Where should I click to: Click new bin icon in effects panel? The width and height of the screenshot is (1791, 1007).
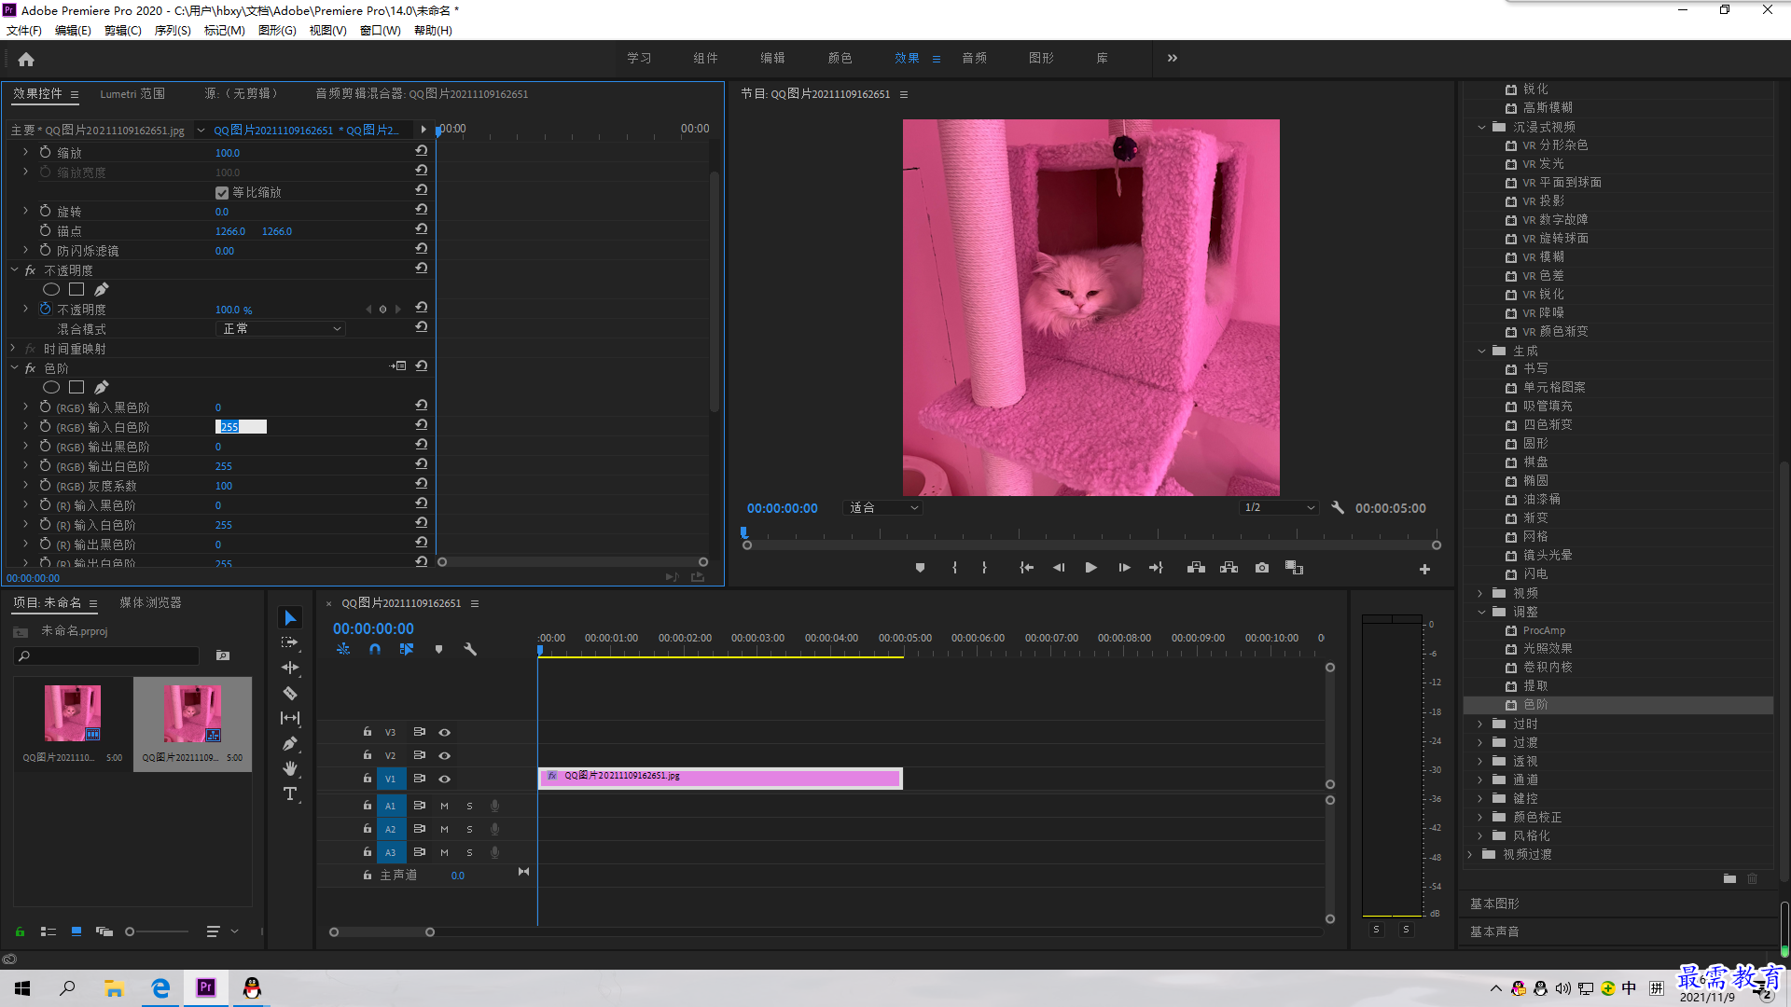[x=1729, y=878]
